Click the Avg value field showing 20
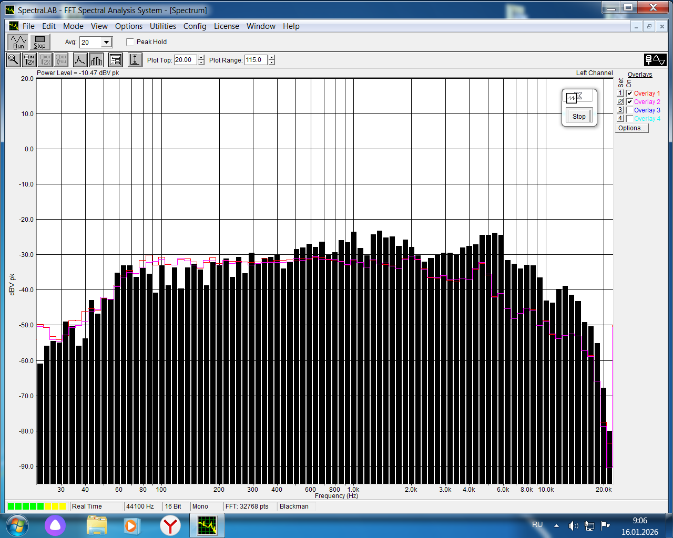The height and width of the screenshot is (538, 673). coord(90,43)
